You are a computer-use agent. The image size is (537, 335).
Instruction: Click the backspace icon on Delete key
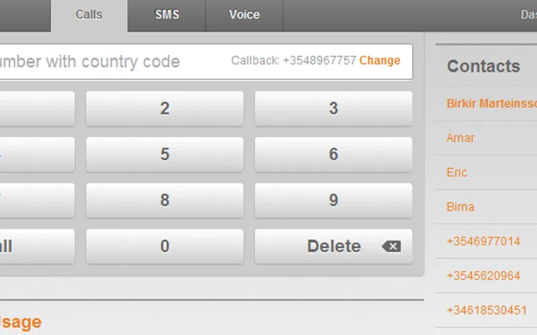[x=391, y=247]
